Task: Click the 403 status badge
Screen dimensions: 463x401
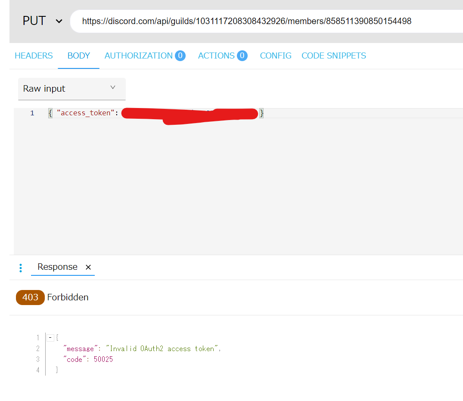Action: [x=30, y=297]
